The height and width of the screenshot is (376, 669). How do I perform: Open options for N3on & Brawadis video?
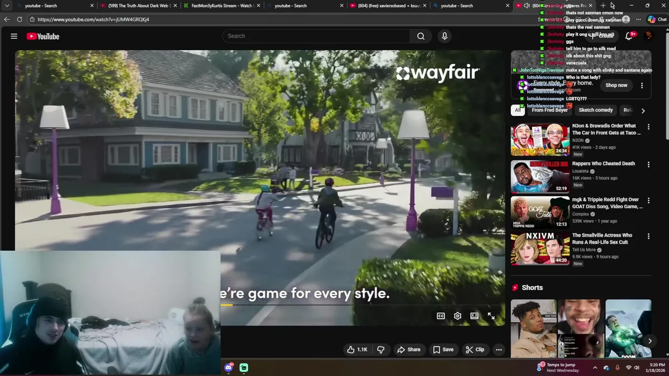(649, 126)
